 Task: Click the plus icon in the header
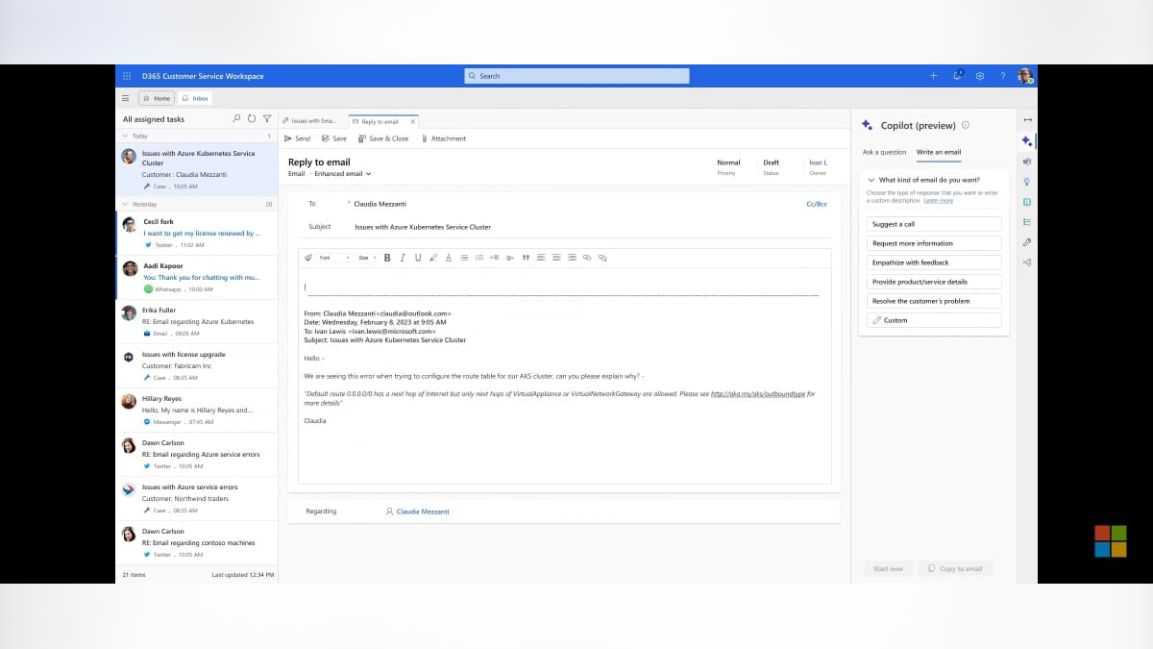click(x=933, y=76)
